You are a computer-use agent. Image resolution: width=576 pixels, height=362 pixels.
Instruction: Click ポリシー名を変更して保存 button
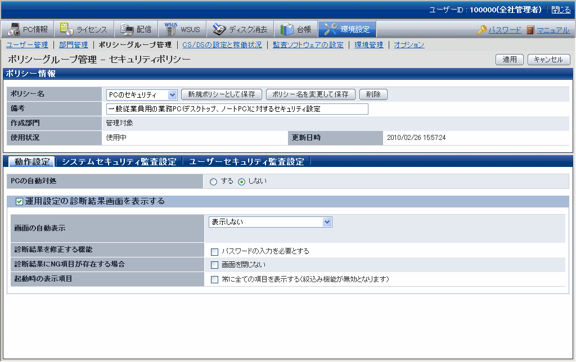pyautogui.click(x=310, y=94)
